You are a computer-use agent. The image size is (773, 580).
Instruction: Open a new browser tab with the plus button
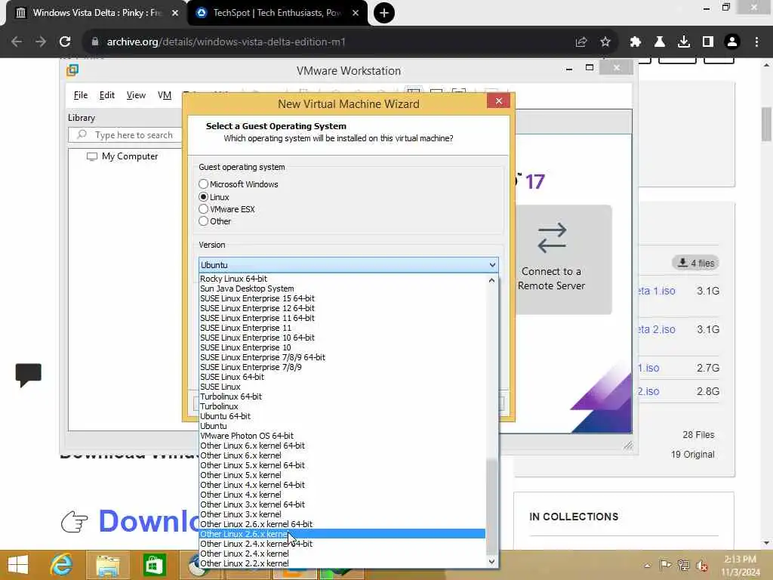(384, 13)
